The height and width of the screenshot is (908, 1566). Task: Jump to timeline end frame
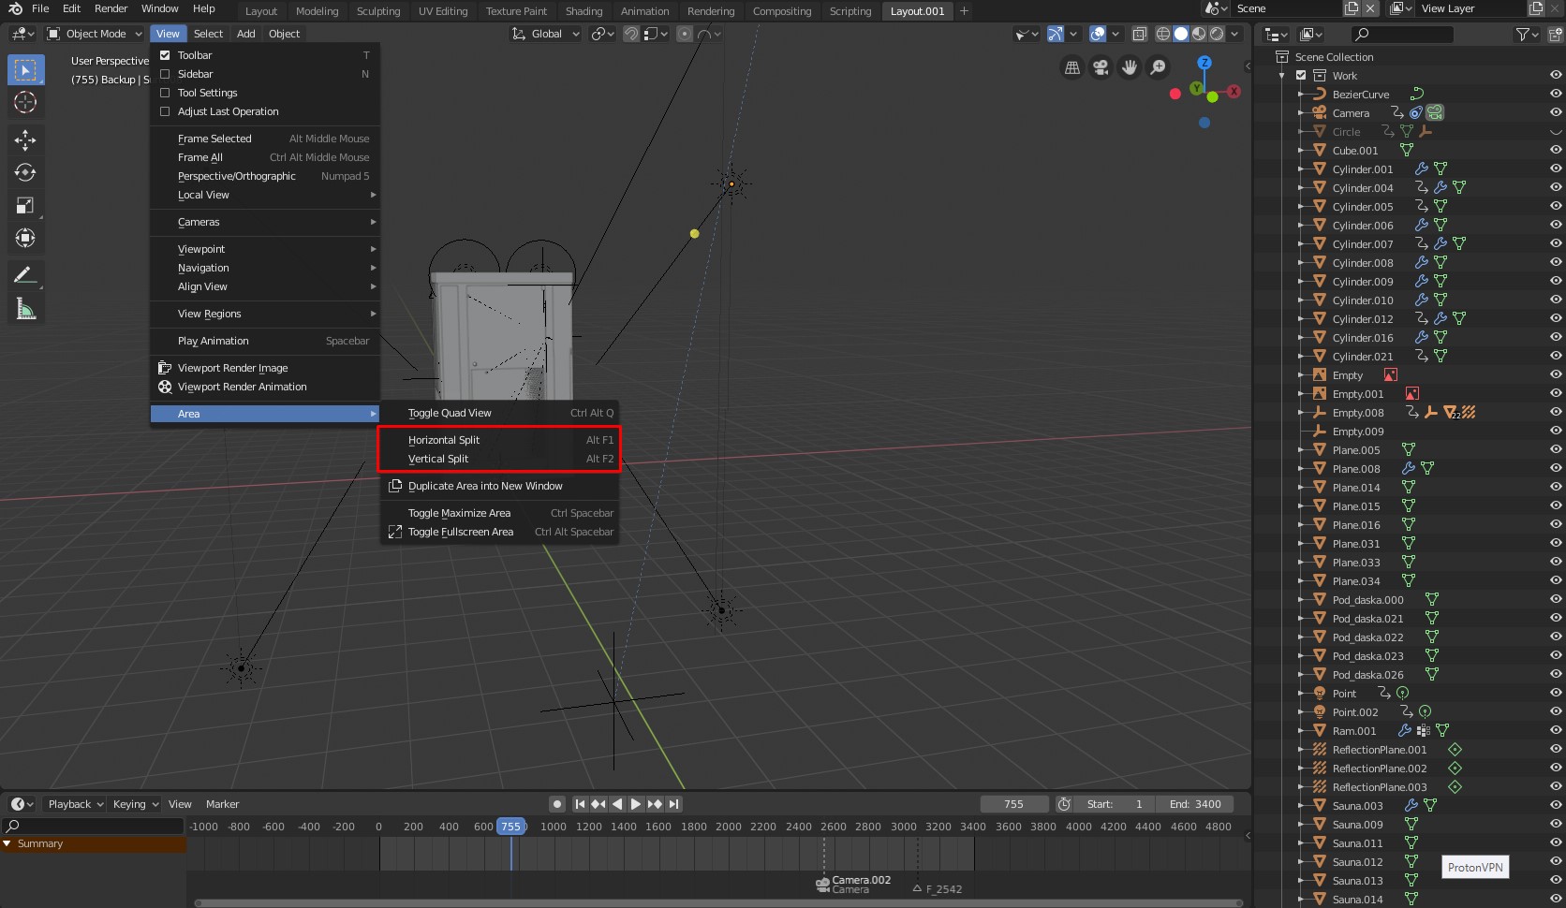tap(674, 804)
